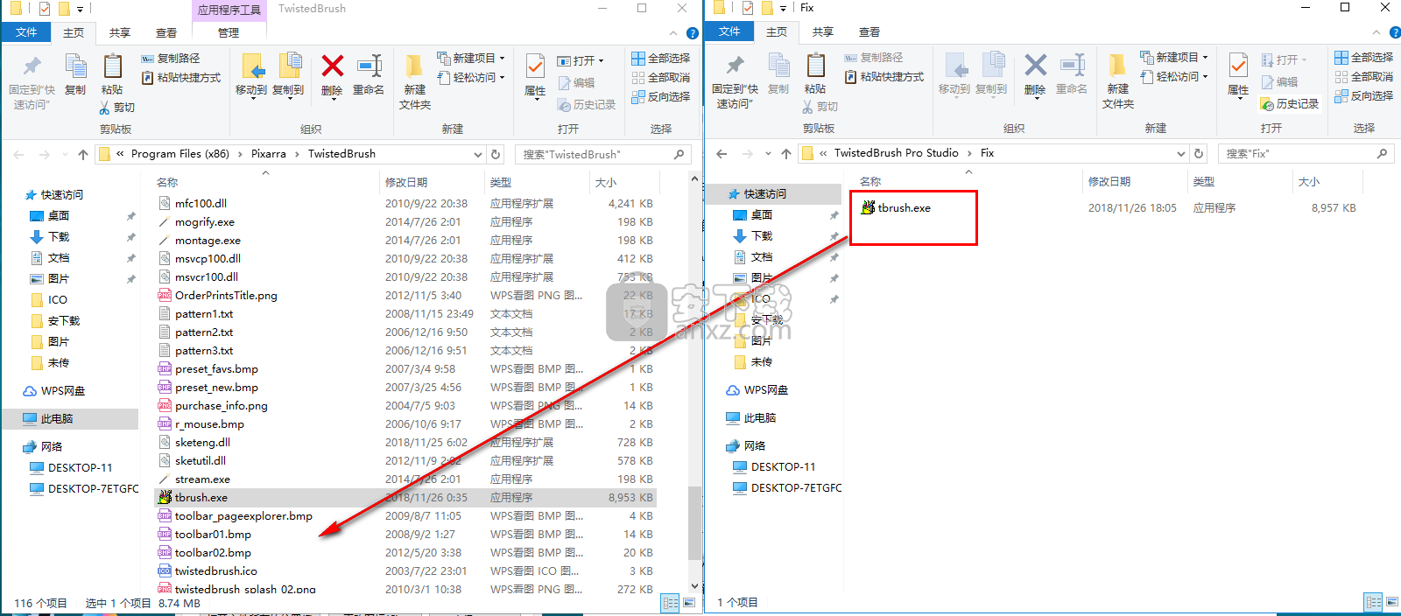
Task: Expand address bar history in Fix window
Action: pyautogui.click(x=1181, y=153)
